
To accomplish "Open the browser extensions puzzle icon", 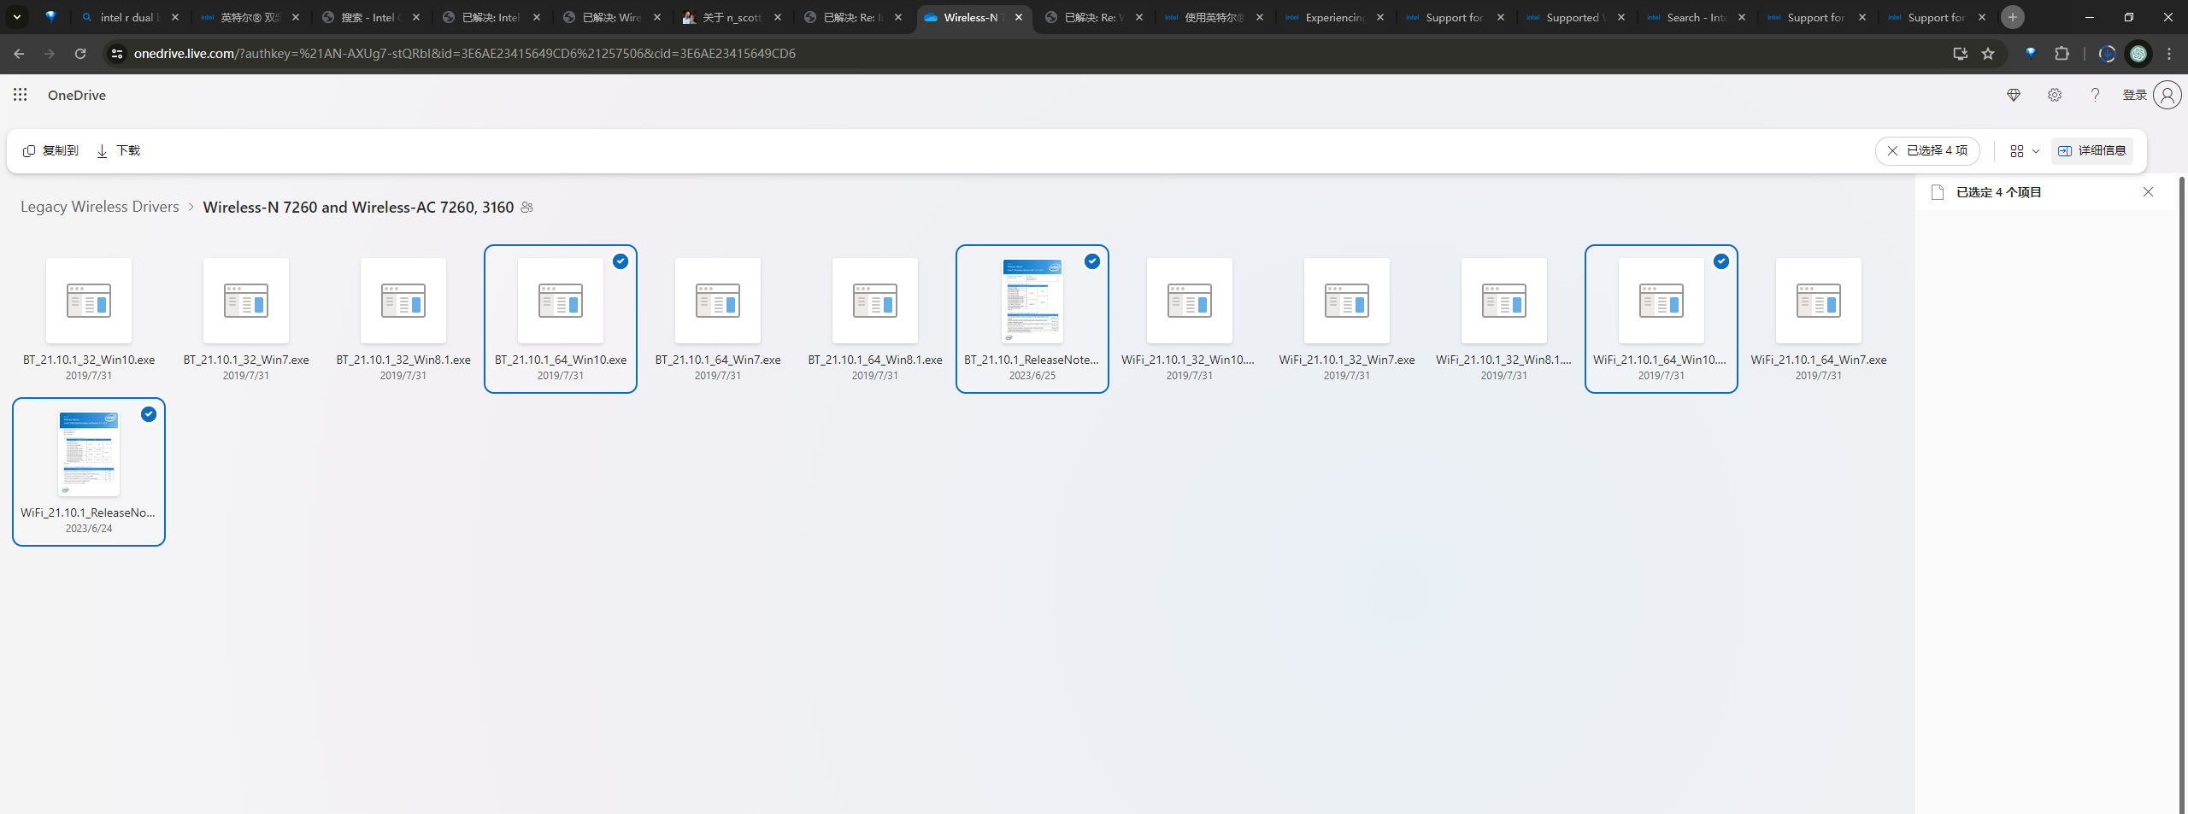I will click(2062, 54).
